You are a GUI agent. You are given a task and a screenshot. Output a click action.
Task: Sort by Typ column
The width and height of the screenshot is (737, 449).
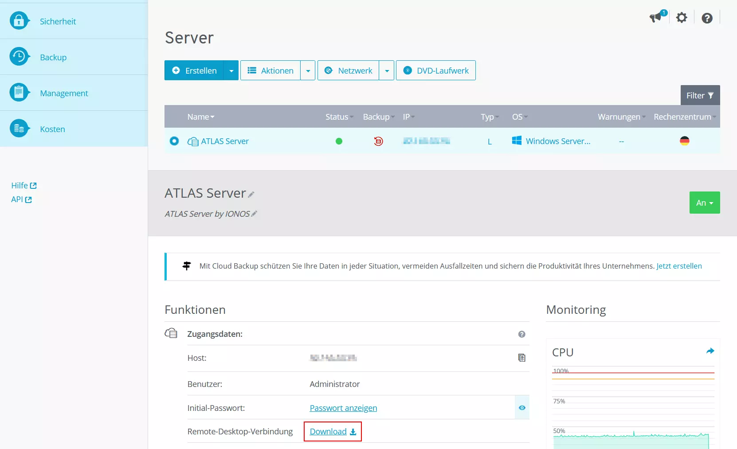(x=490, y=117)
